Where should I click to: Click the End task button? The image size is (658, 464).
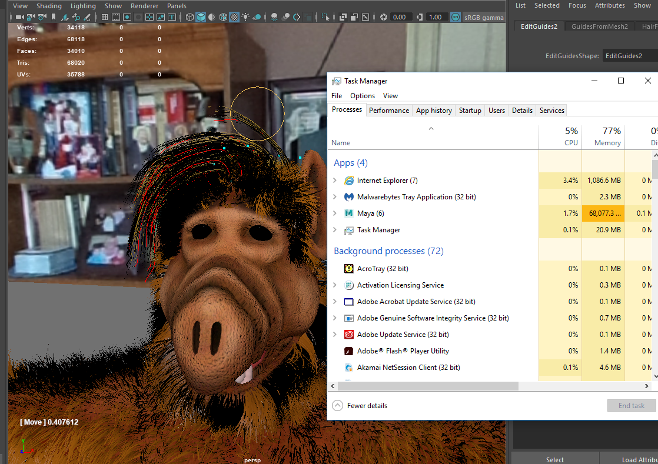[631, 405]
